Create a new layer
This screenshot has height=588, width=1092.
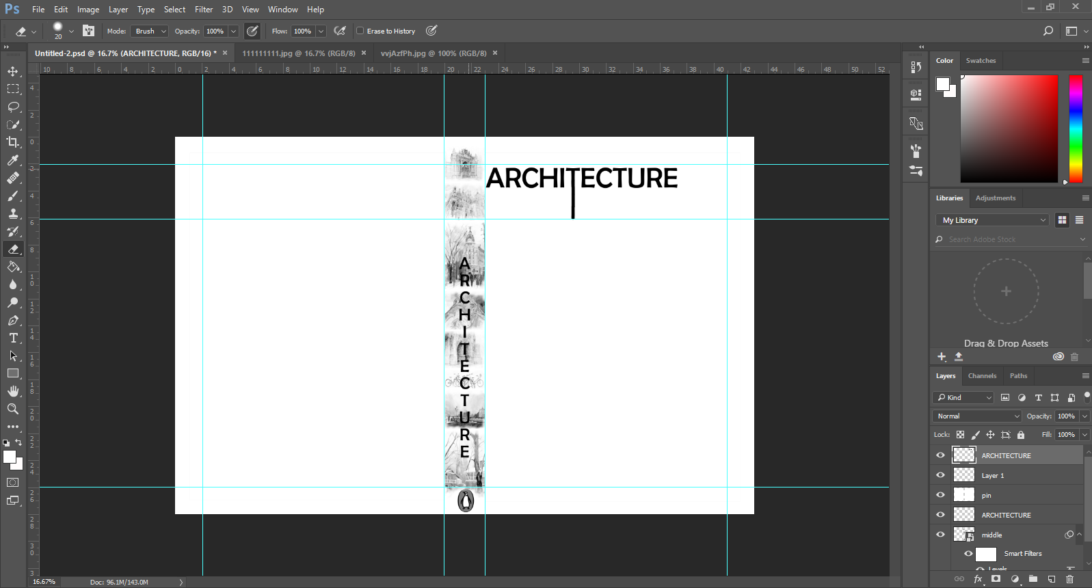pos(1052,579)
